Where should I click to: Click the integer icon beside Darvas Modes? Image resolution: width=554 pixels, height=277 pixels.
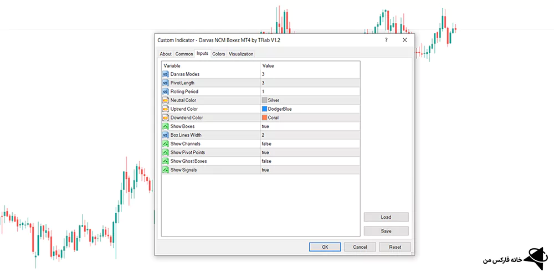[x=165, y=74]
